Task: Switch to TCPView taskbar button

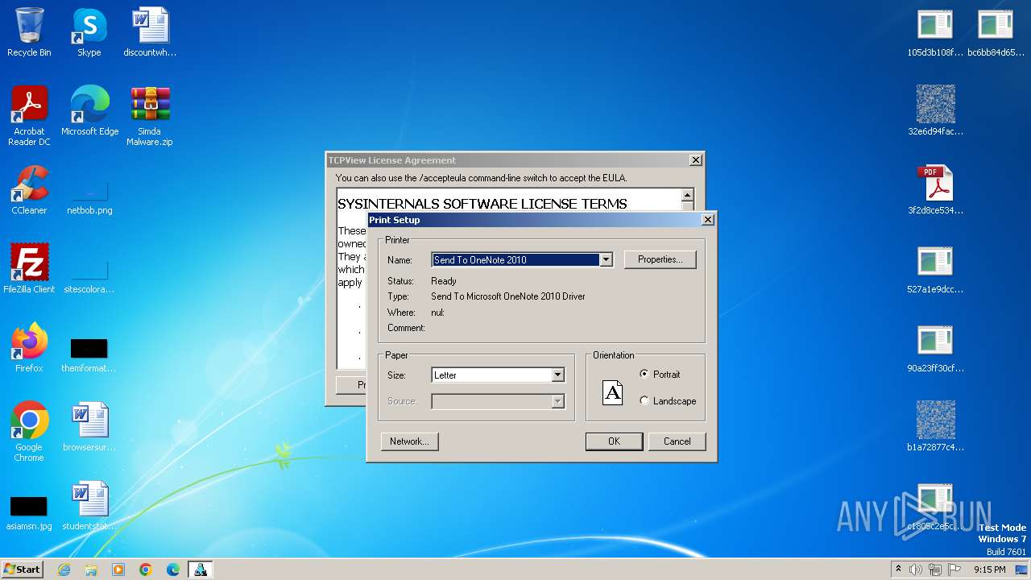Action: [201, 570]
